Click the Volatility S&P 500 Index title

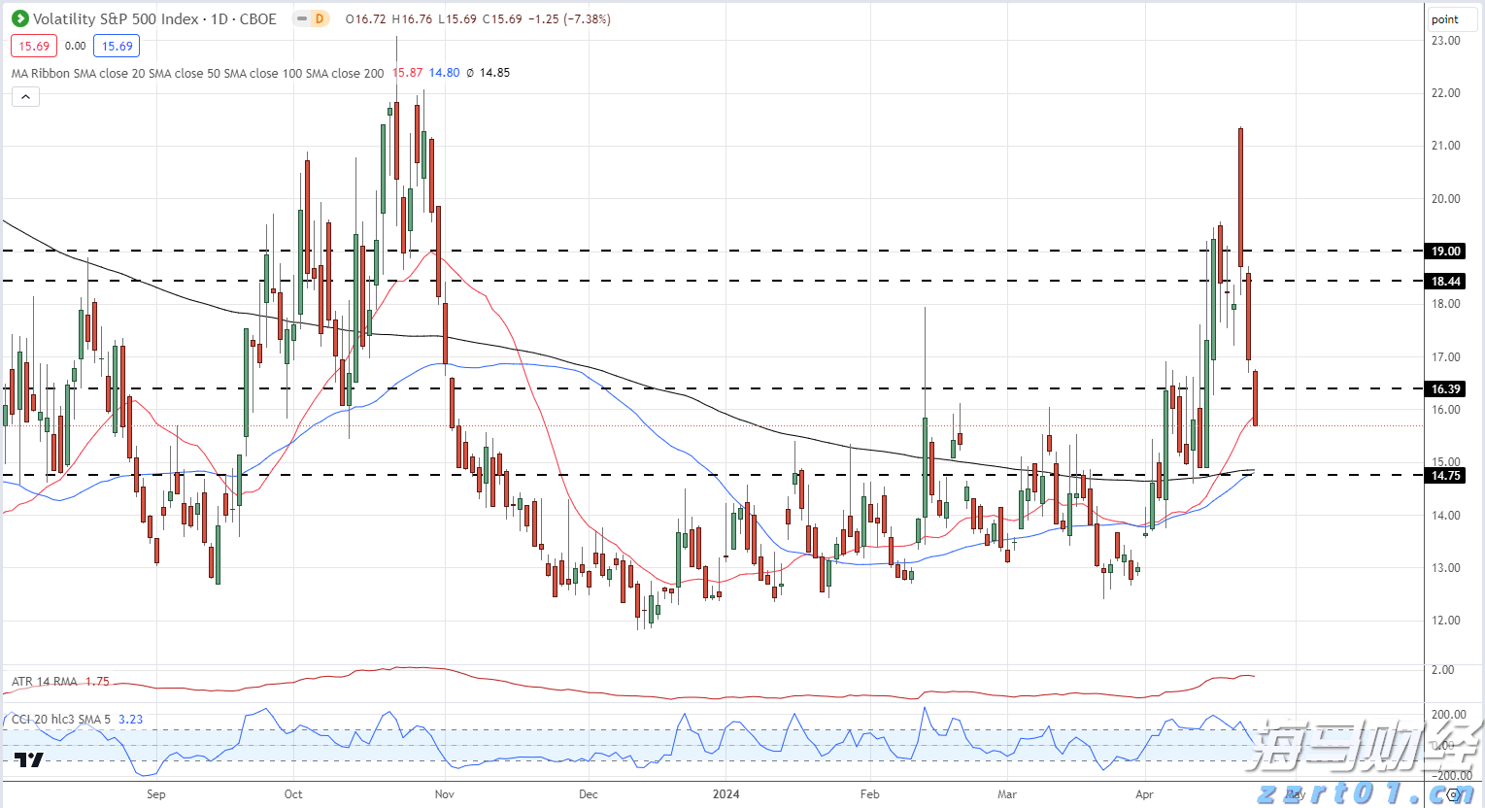[x=153, y=18]
